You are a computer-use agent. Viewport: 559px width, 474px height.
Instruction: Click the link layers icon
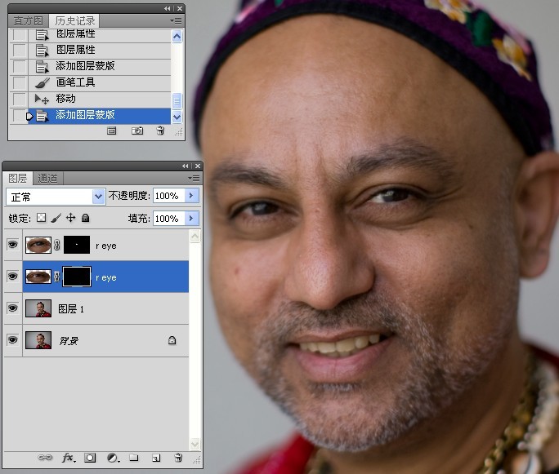click(45, 458)
